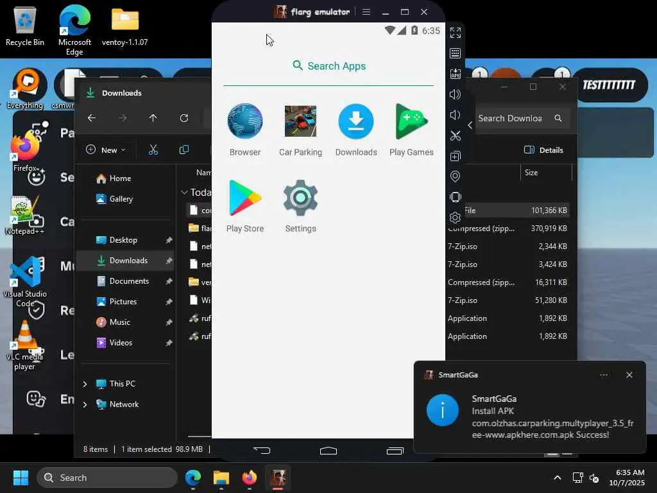
Task: Show hidden system tray icons
Action: [558, 478]
